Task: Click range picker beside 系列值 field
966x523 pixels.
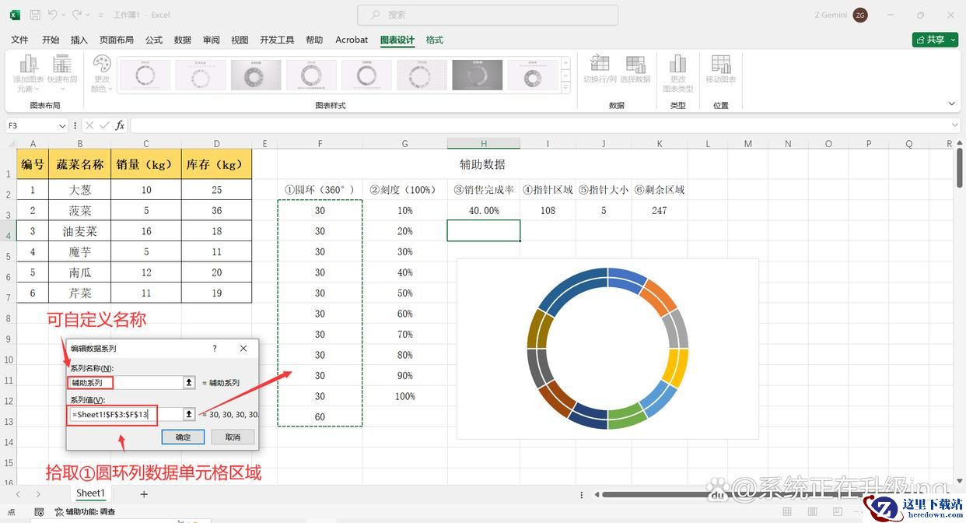Action: (188, 415)
